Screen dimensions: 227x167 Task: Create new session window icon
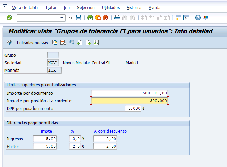[x=179, y=18]
